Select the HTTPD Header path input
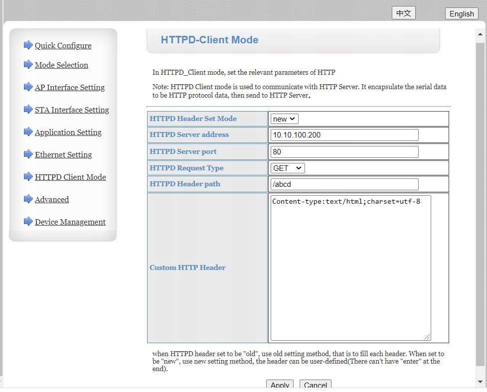The image size is (487, 392). tap(344, 184)
